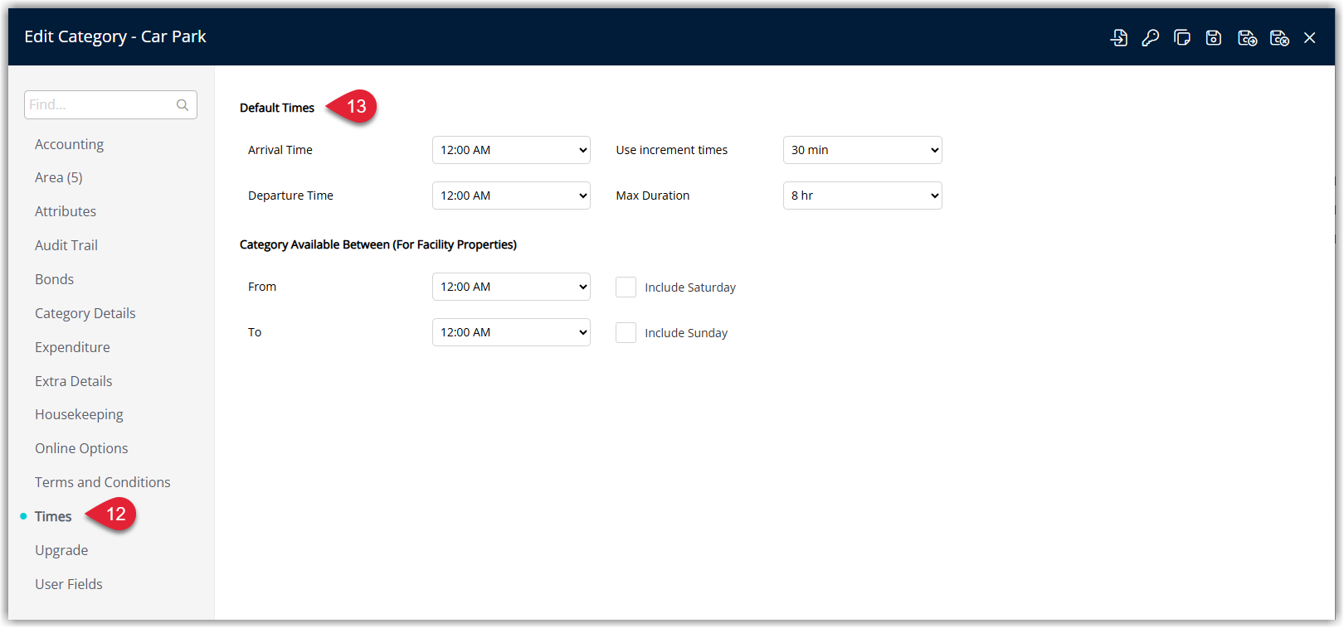This screenshot has width=1344, height=628.
Task: Open the From time dropdown
Action: pyautogui.click(x=511, y=287)
